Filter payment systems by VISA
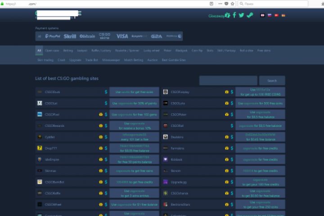Viewport: 324px width, 216px height. pyautogui.click(x=122, y=36)
